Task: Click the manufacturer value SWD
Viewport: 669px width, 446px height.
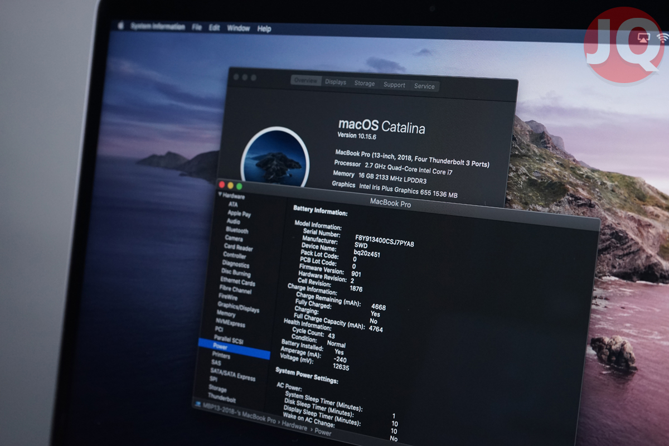Action: (x=361, y=244)
